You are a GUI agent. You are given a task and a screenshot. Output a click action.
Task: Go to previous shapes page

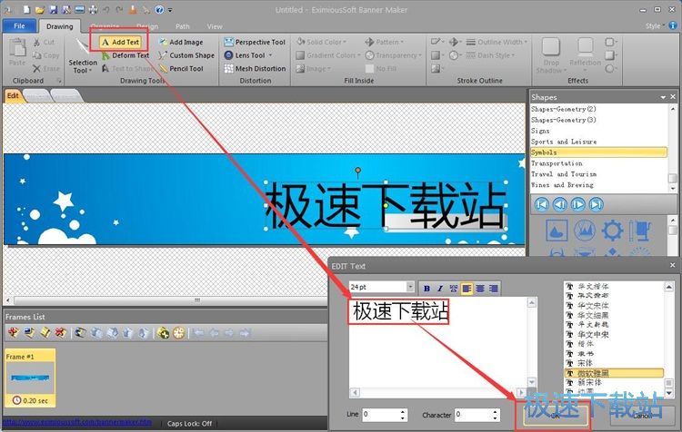[x=560, y=204]
